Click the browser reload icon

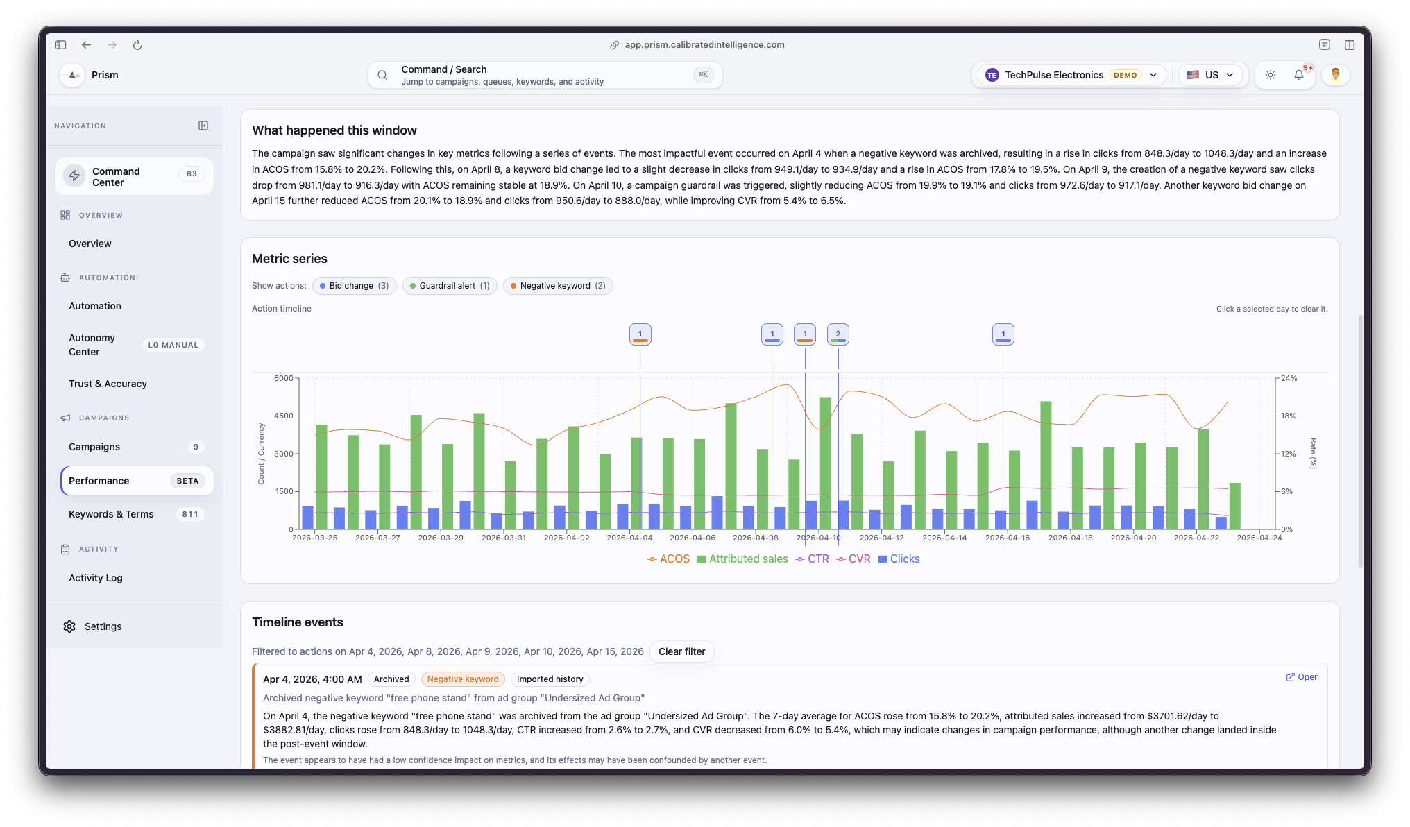(137, 45)
